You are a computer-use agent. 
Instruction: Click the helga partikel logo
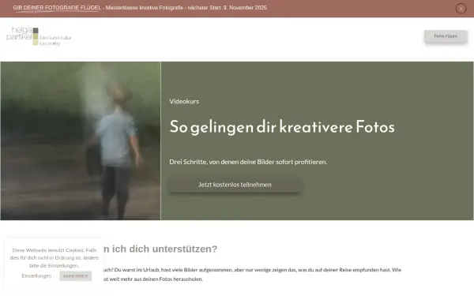(39, 36)
